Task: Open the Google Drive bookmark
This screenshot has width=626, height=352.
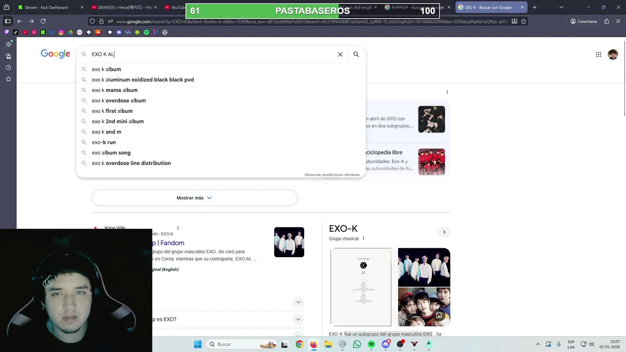Action: click(70, 32)
